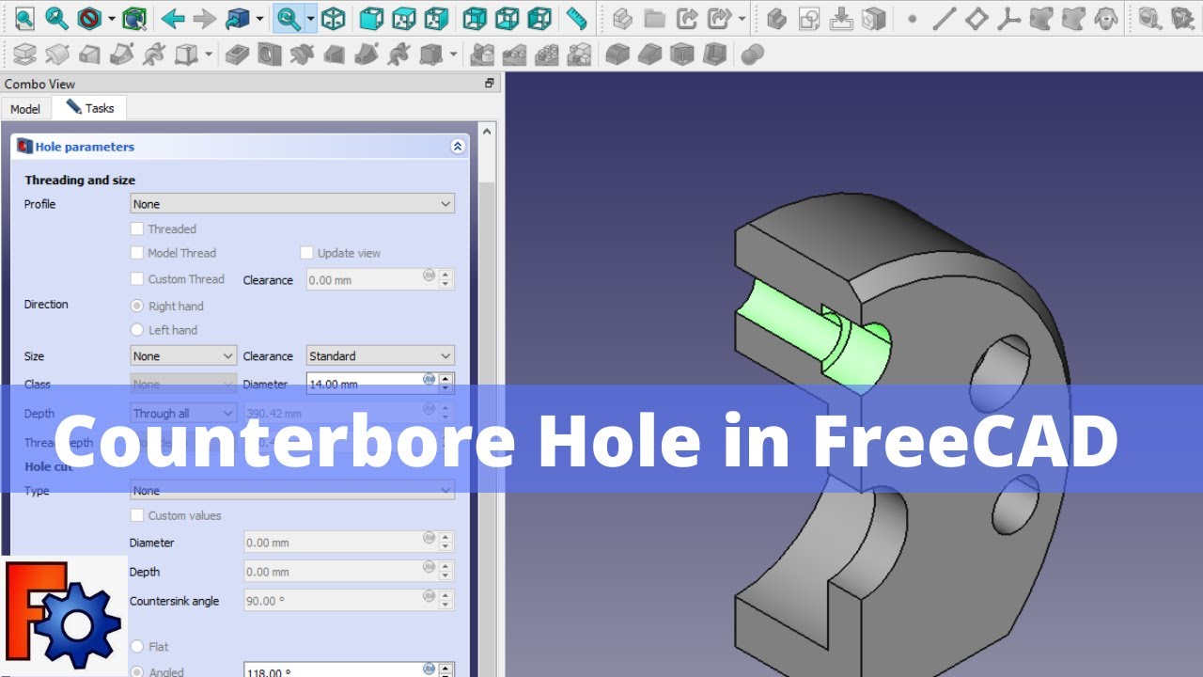Switch to the left view cube icon
Viewport: 1203px width, 677px height.
[539, 18]
